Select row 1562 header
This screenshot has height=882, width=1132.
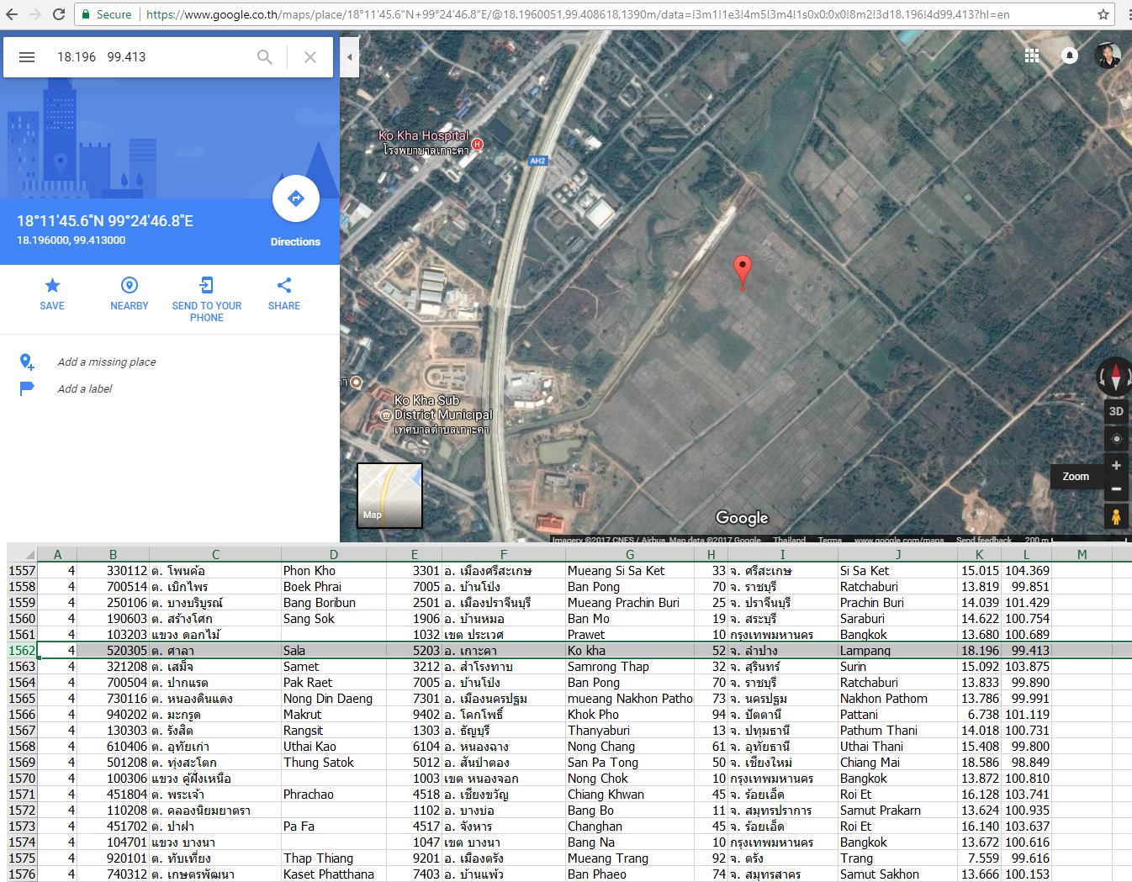tap(22, 651)
